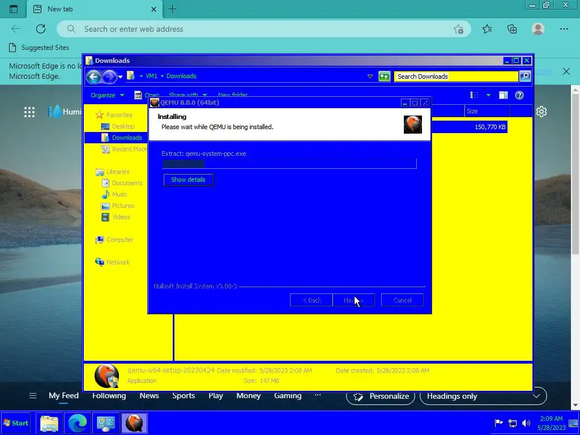Click Explorer back navigation arrow
The image size is (580, 435).
click(x=93, y=76)
